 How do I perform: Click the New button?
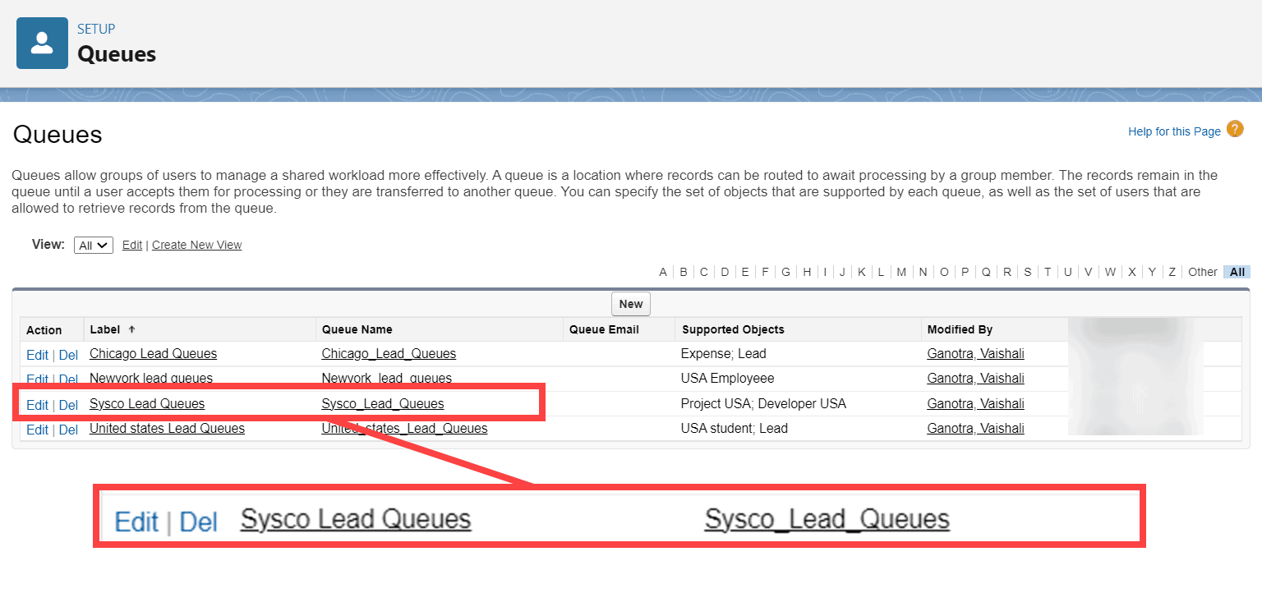[630, 304]
